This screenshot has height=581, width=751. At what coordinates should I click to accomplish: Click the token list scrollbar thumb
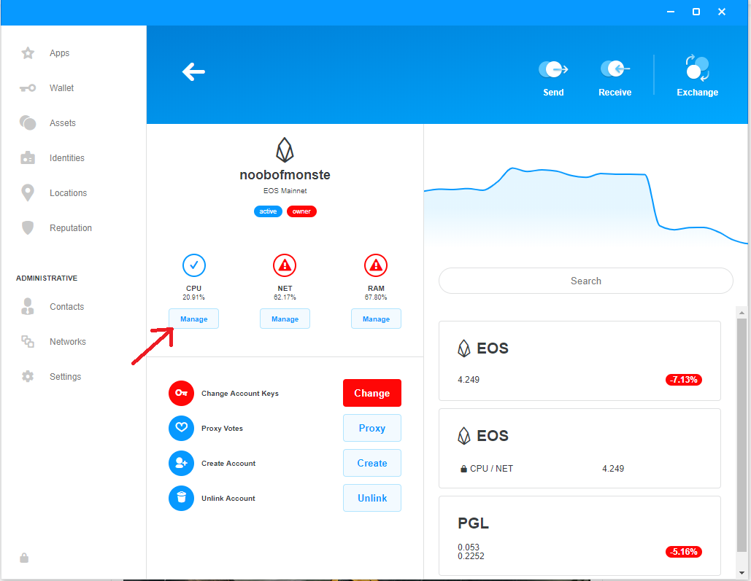(742, 434)
